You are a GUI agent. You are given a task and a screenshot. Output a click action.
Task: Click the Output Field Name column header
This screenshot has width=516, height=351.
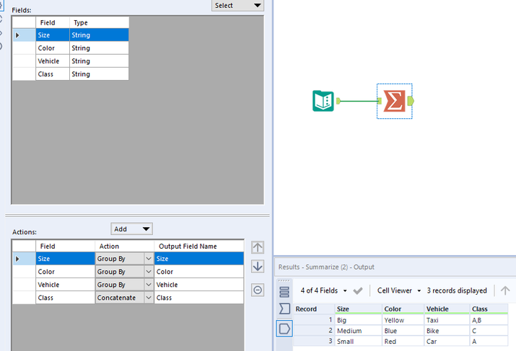click(x=199, y=246)
